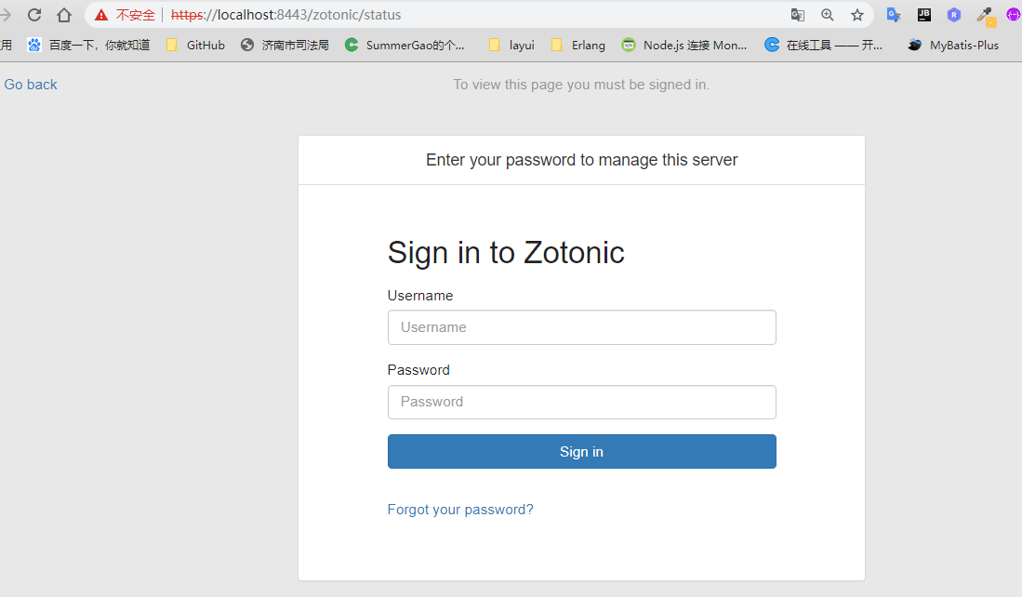1022x597 pixels.
Task: Bookmark this page with the star icon
Action: click(857, 15)
